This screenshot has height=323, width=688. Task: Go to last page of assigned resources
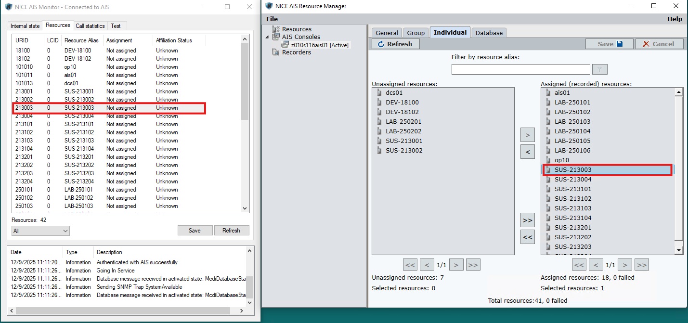pos(642,265)
